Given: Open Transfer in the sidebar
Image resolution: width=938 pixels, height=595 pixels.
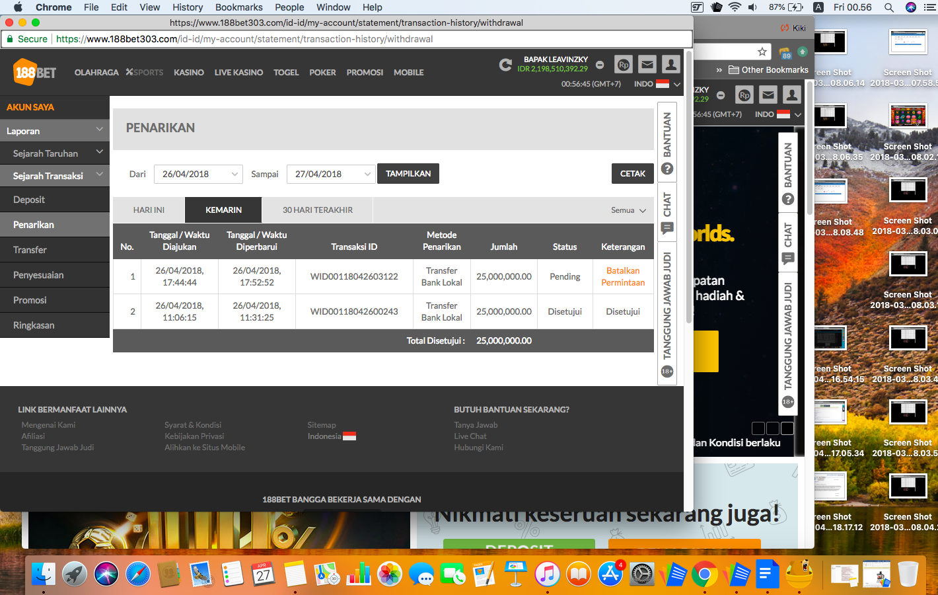Looking at the screenshot, I should click(55, 250).
